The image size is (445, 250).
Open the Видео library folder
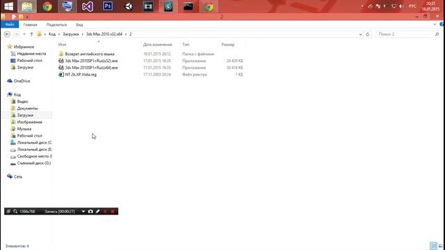[22, 101]
